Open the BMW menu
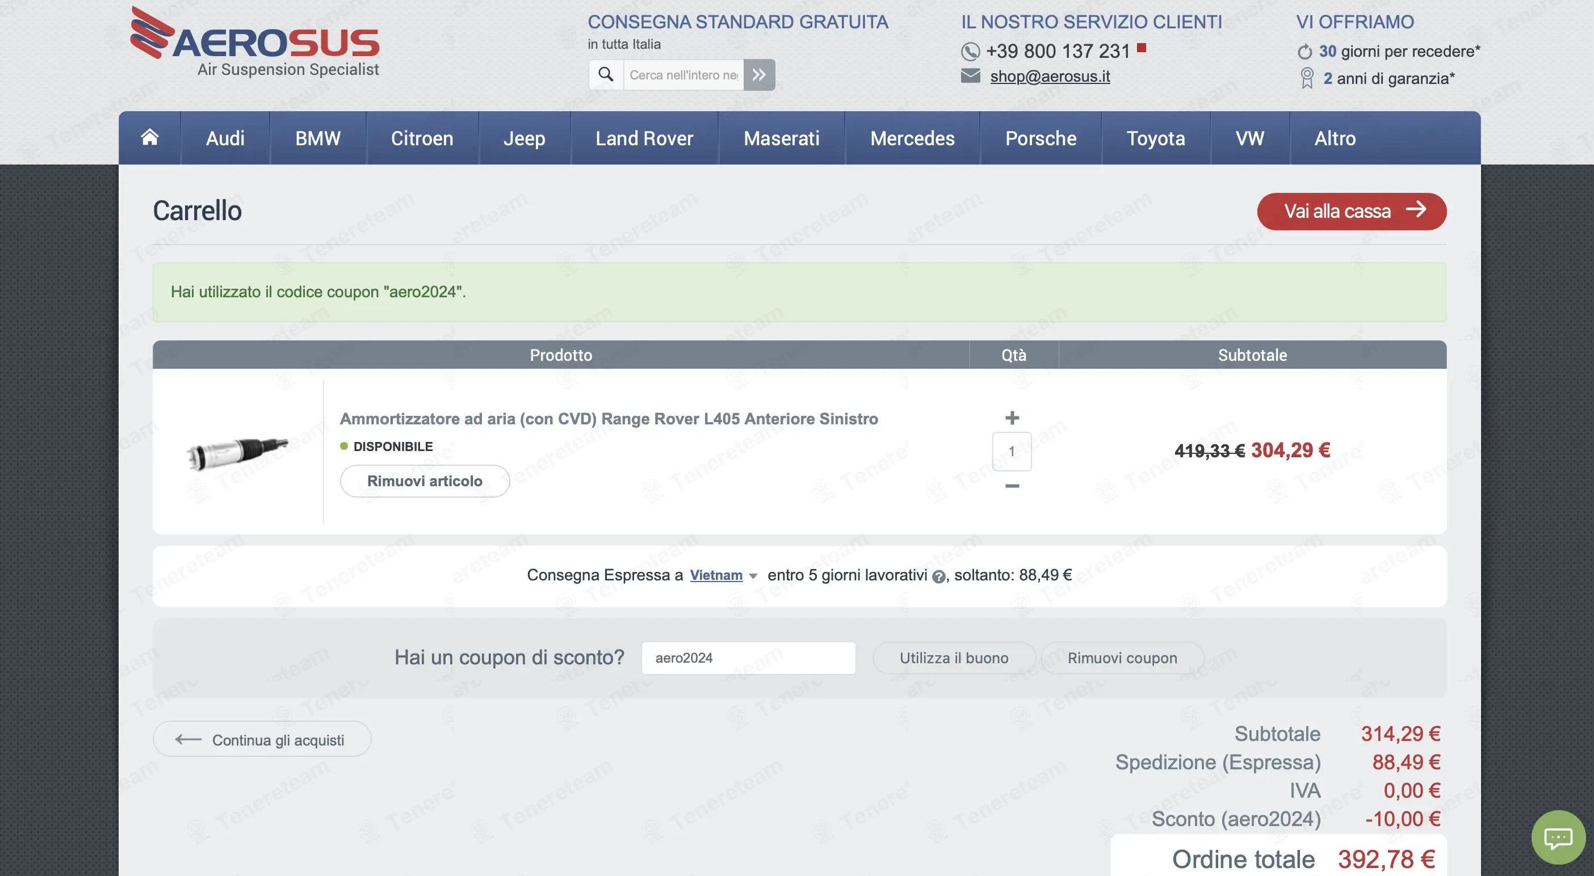This screenshot has width=1594, height=876. pyautogui.click(x=318, y=138)
